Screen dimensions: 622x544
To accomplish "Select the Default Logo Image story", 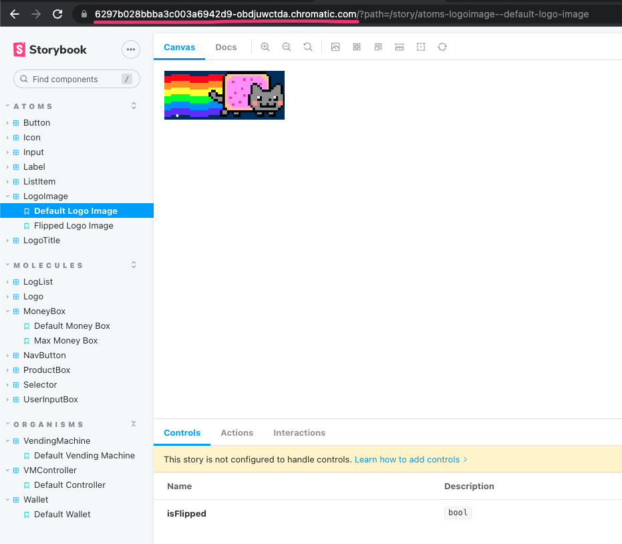I will click(x=77, y=211).
